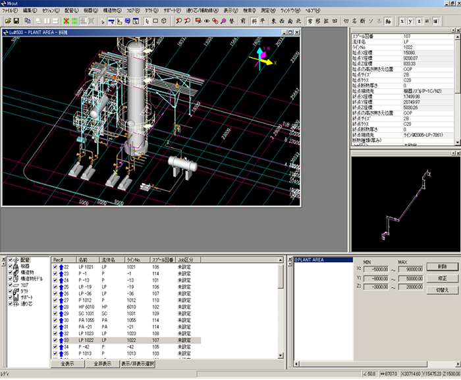Click the eye visibility icon in toolbar
This screenshot has width=461, height=380.
(207, 20)
